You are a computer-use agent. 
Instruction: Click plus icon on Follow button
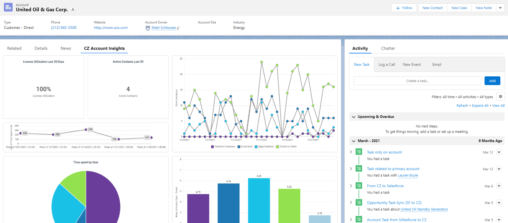point(398,8)
